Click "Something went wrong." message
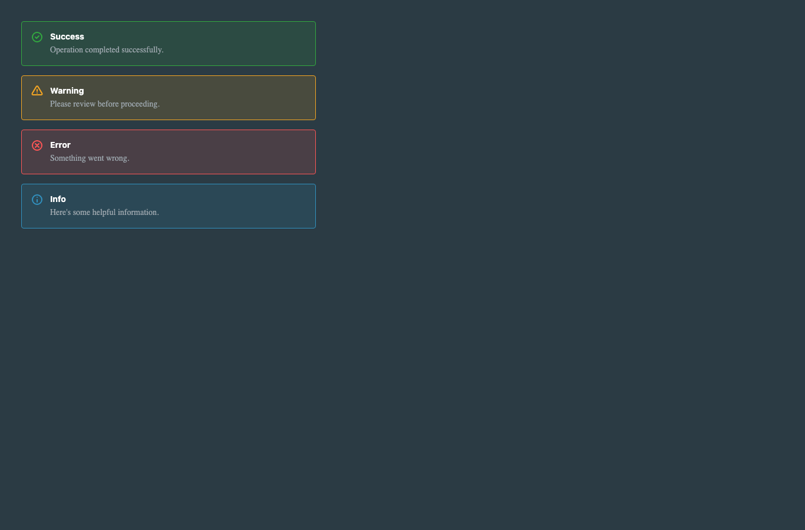 click(x=90, y=158)
